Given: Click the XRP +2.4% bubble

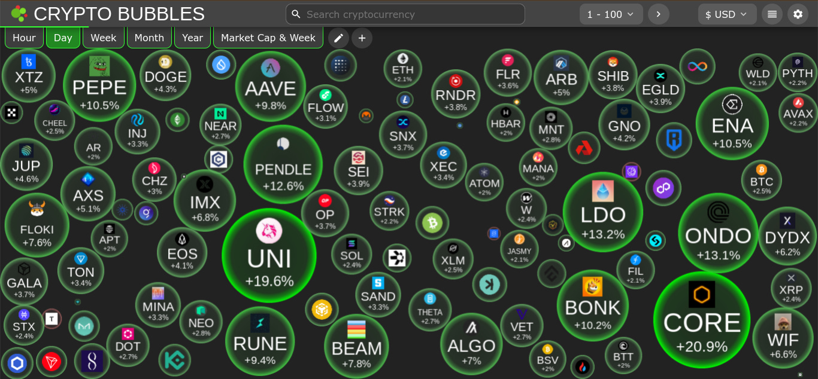Looking at the screenshot, I should pyautogui.click(x=791, y=288).
